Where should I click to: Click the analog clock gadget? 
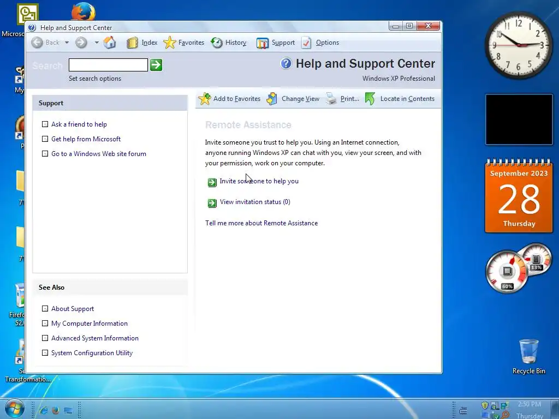519,45
